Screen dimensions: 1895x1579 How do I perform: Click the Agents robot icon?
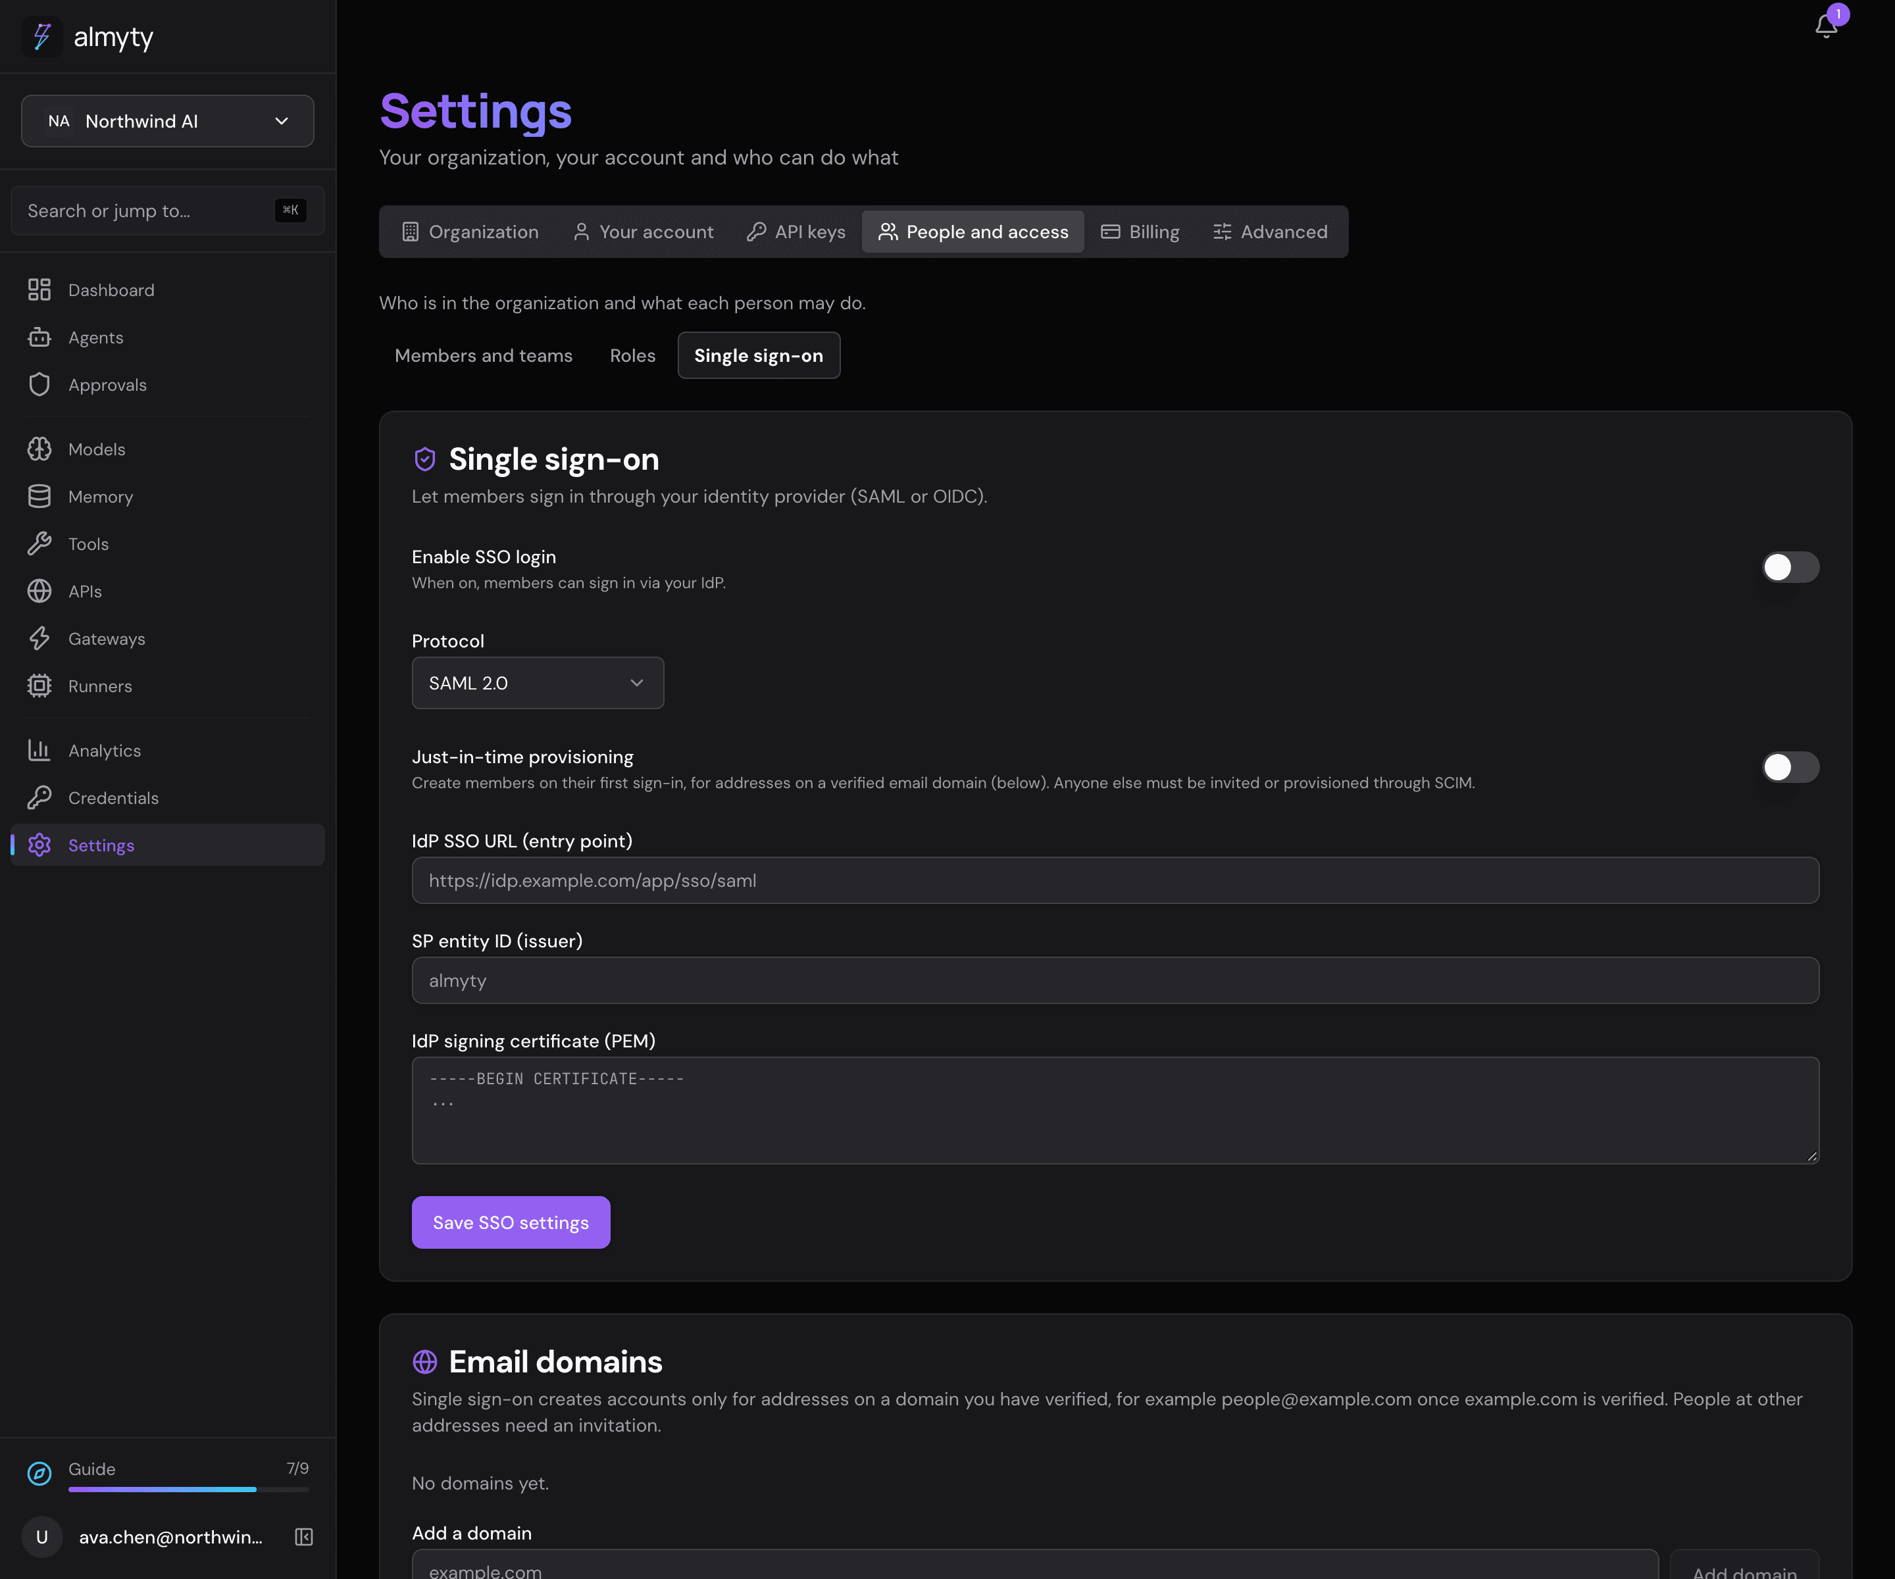39,338
